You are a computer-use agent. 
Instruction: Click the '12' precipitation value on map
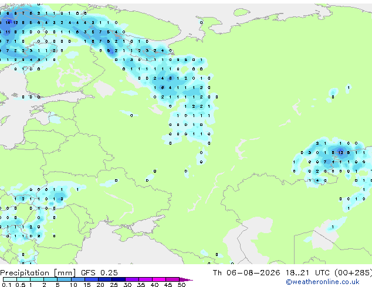click(15, 22)
